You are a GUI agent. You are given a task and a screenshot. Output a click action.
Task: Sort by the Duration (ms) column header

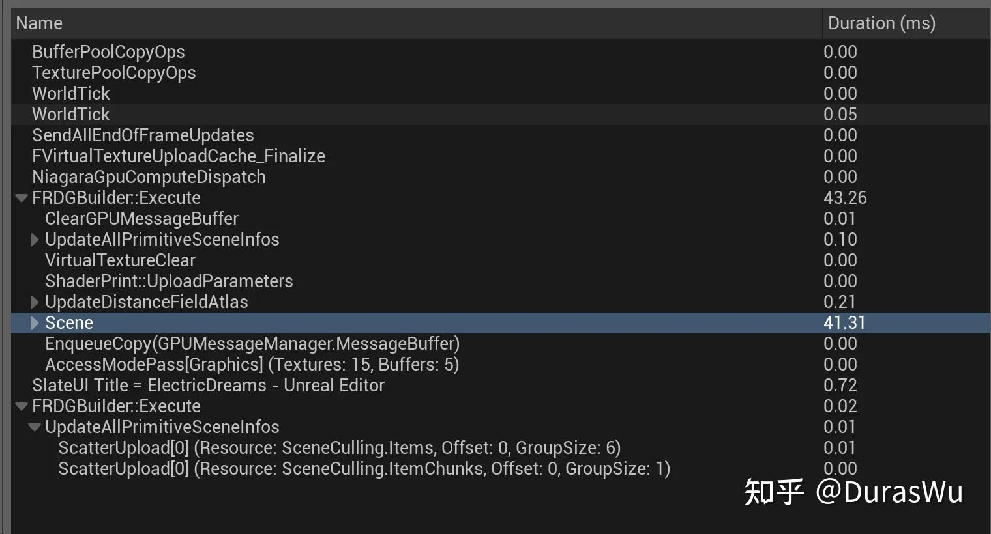point(881,23)
